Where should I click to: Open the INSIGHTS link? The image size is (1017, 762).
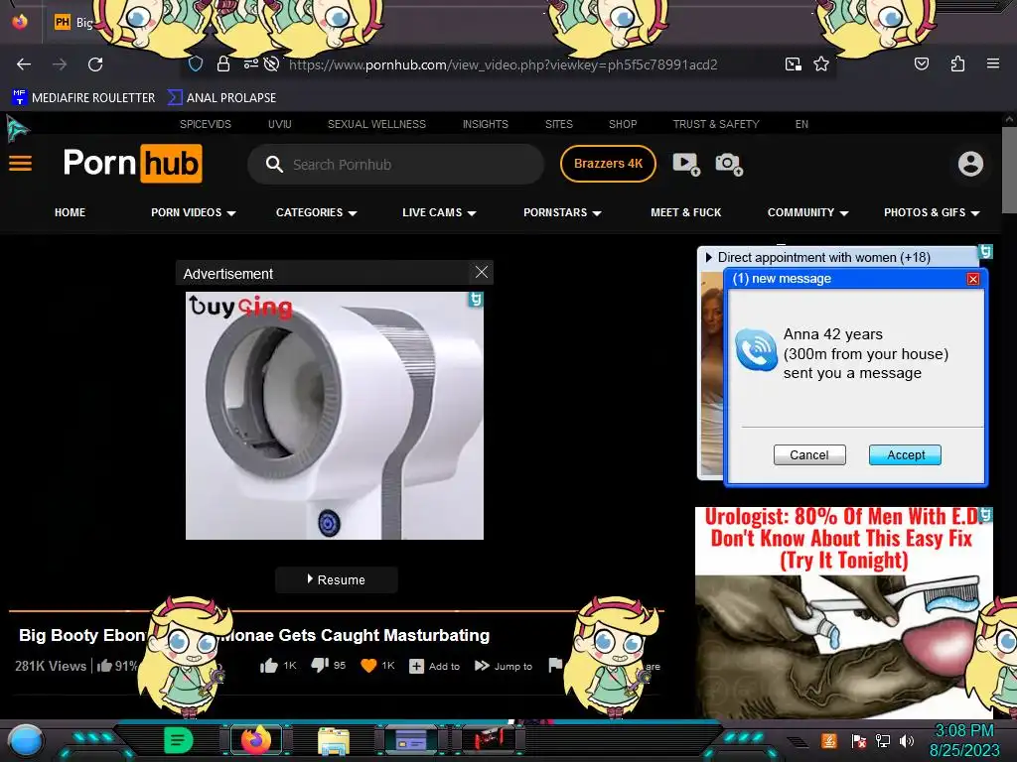pyautogui.click(x=485, y=124)
